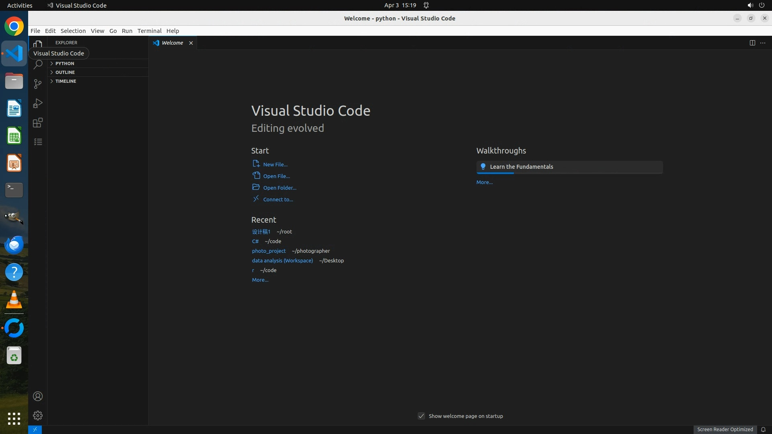The image size is (772, 434).
Task: Click the Split Editor Right icon
Action: tap(752, 43)
